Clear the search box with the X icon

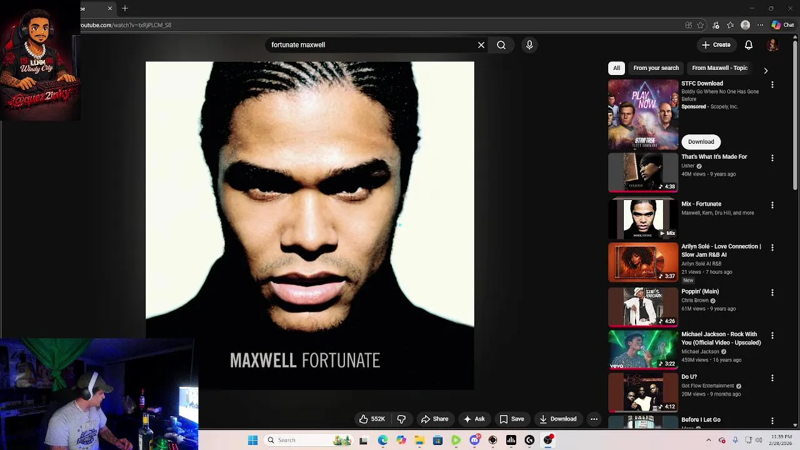coord(481,45)
